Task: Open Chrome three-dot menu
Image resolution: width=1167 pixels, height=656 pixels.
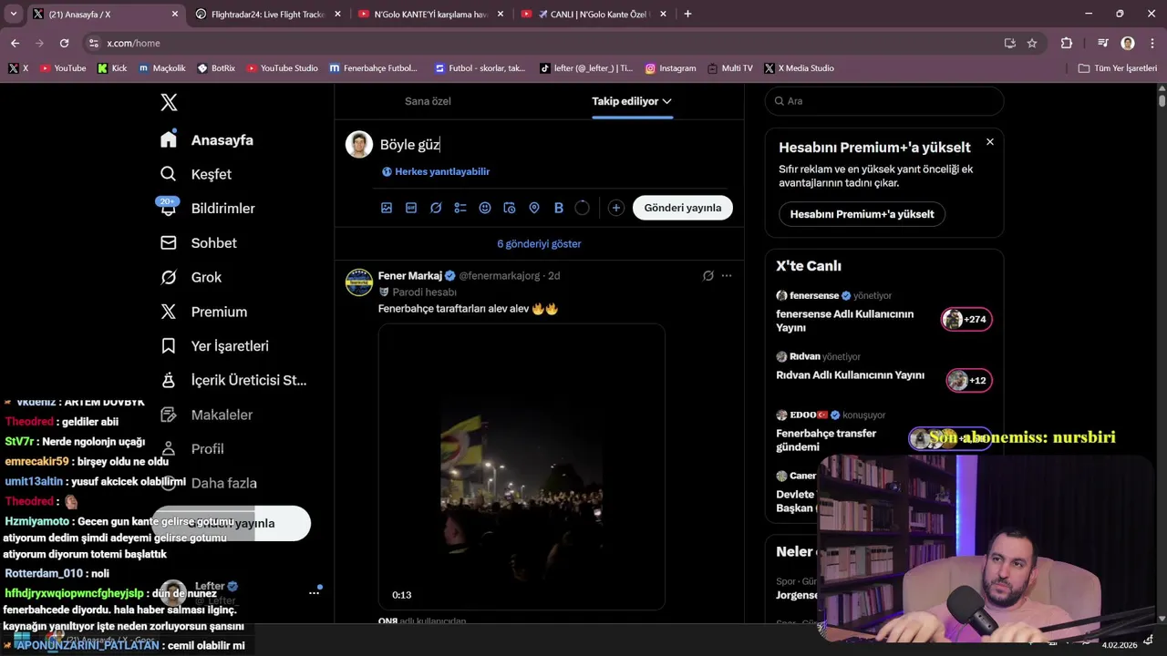Action: click(x=1151, y=43)
